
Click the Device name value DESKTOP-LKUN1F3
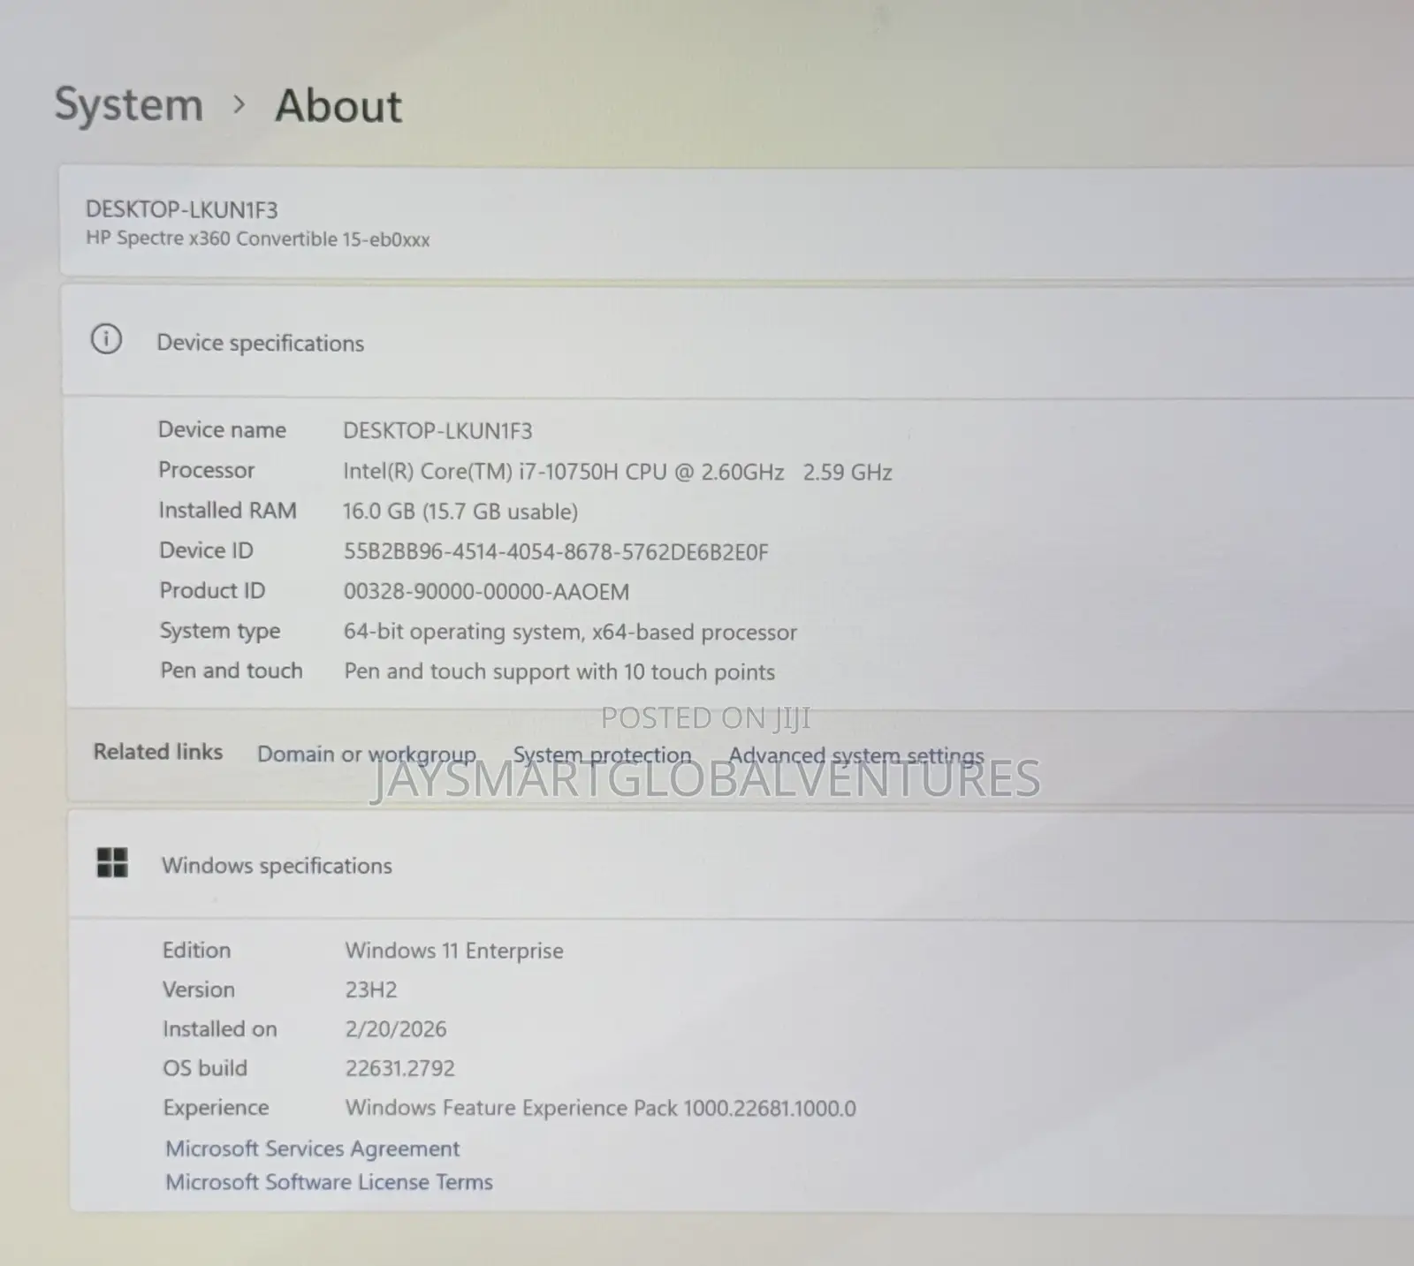(437, 431)
